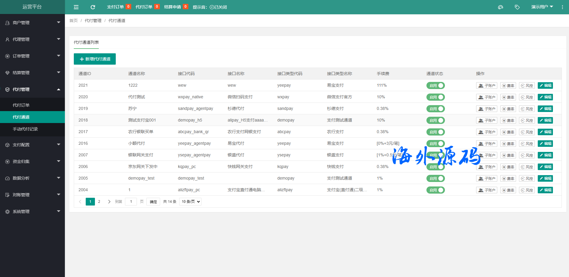Click the 新增代付通道 button
The image size is (569, 277).
(x=95, y=59)
